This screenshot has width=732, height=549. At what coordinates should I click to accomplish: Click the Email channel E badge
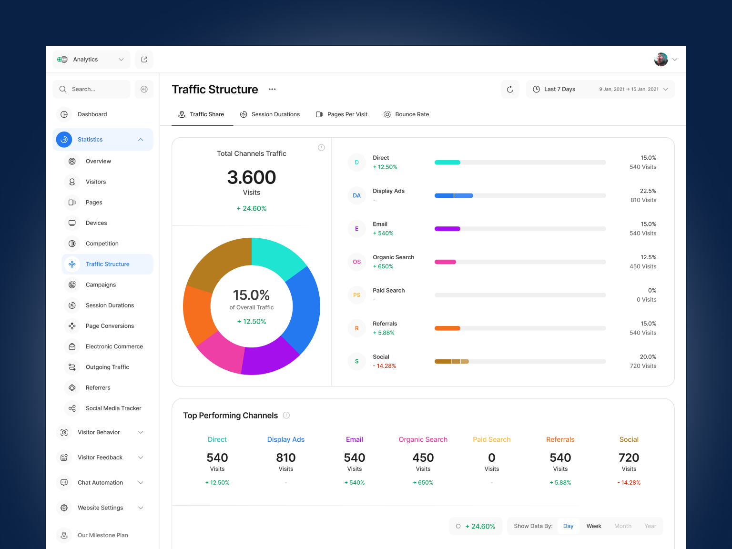[x=356, y=229]
